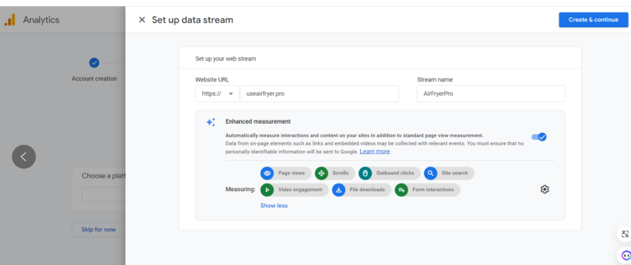Click the Form interactions icon
The image size is (631, 265).
(401, 190)
